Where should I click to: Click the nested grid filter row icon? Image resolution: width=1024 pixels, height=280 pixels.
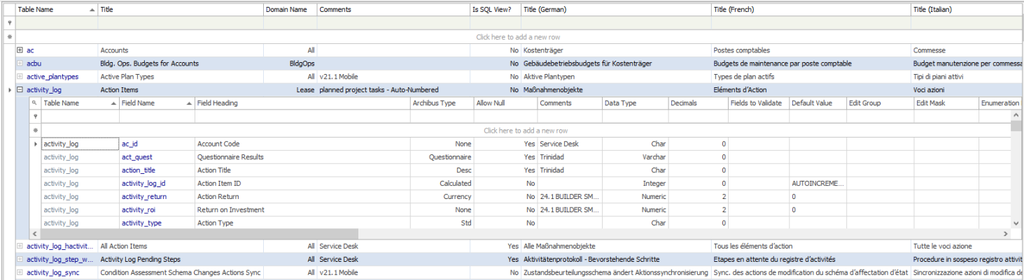click(34, 117)
